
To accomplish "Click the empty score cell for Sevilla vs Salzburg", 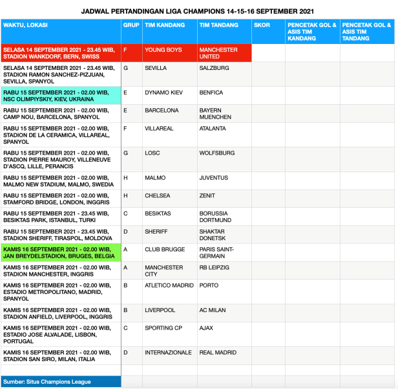I will point(267,74).
